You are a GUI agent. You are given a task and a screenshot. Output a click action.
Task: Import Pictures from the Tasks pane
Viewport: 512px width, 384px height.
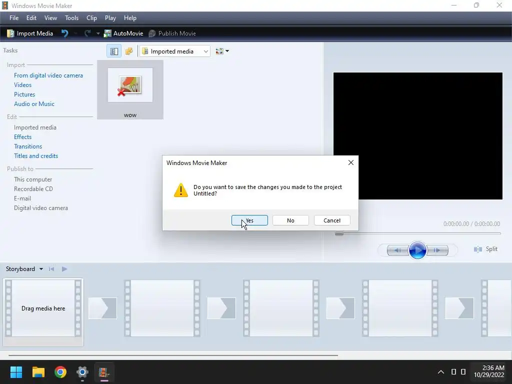pos(24,94)
